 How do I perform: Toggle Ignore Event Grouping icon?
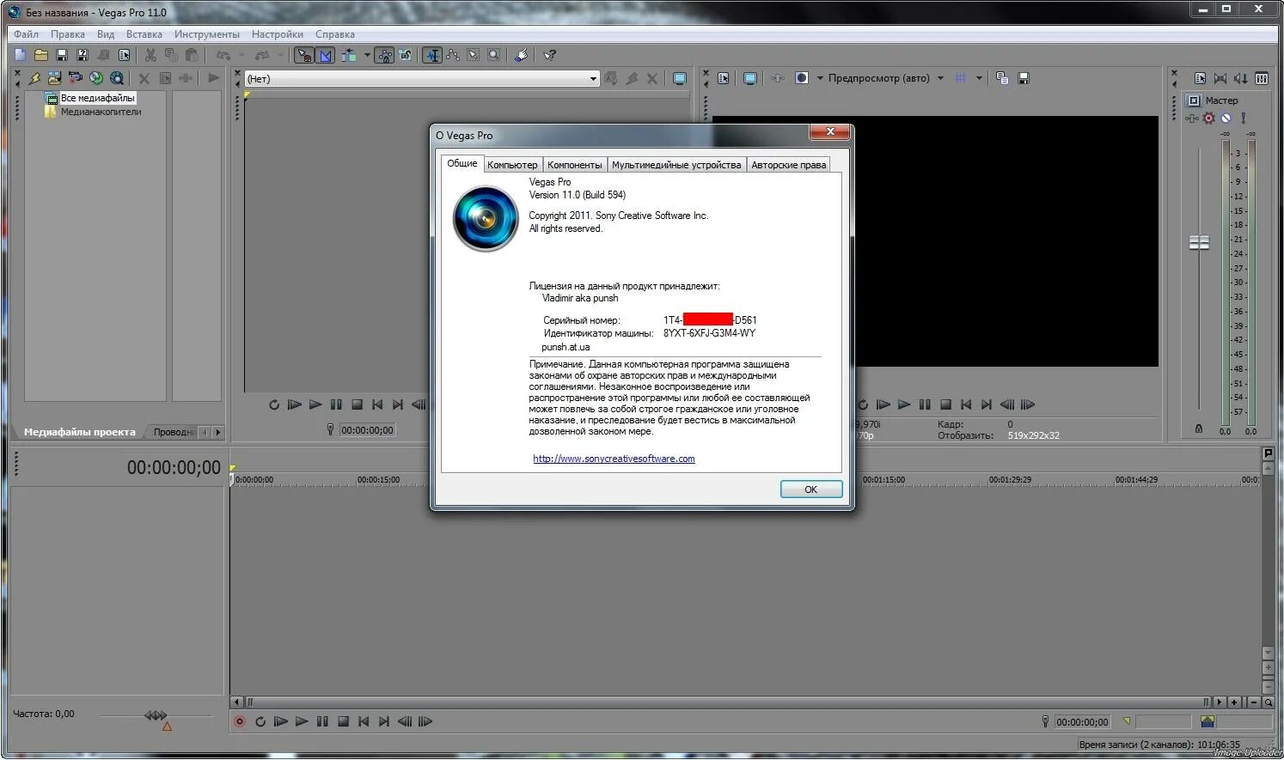point(405,55)
